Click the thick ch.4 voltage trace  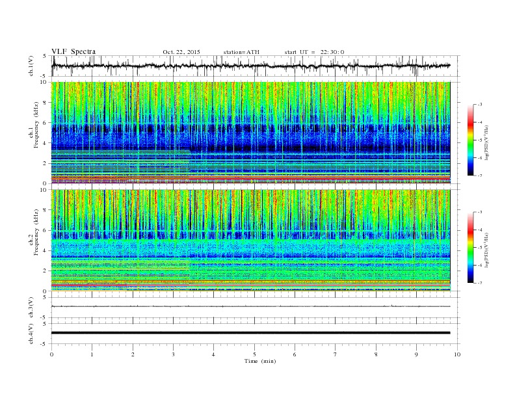[250, 333]
